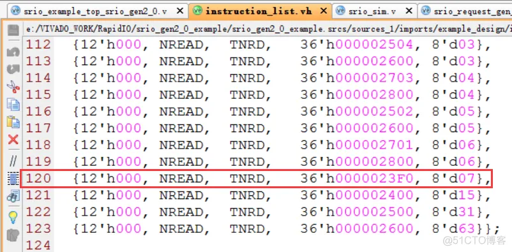
Task: Click line number 118 in the gutter
Action: (x=38, y=145)
